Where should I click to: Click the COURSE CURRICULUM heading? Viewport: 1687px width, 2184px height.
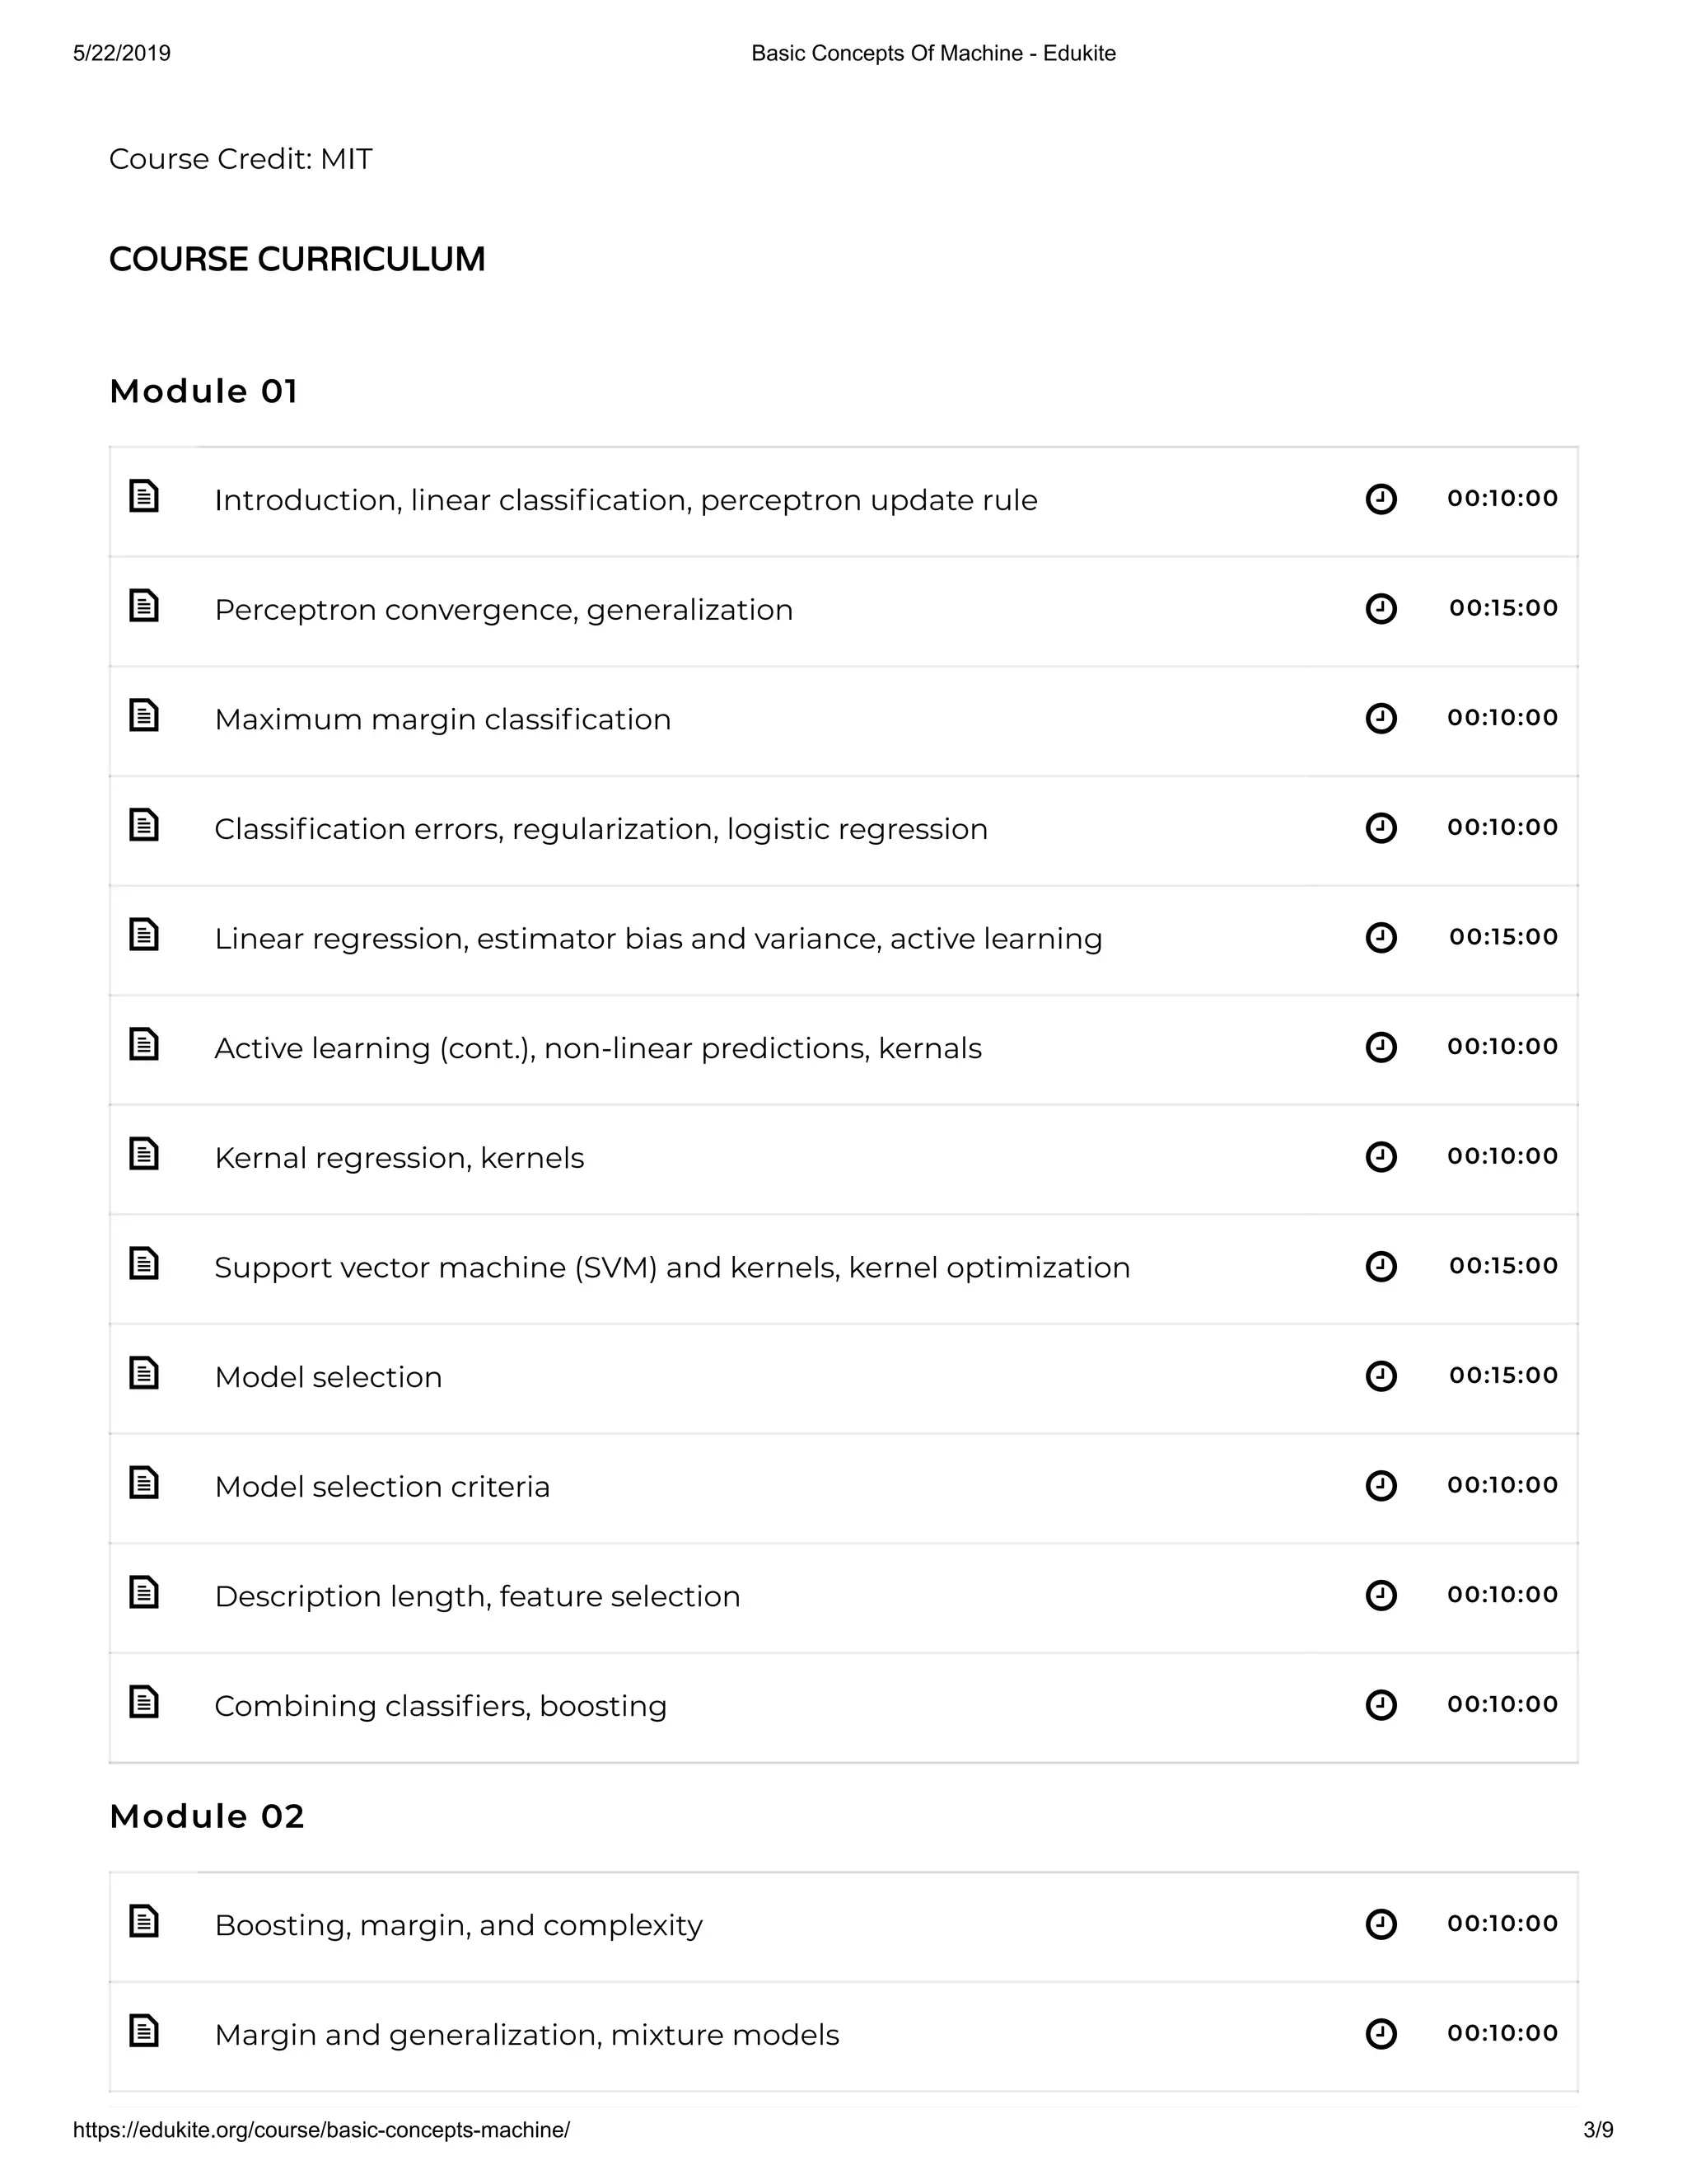click(297, 259)
